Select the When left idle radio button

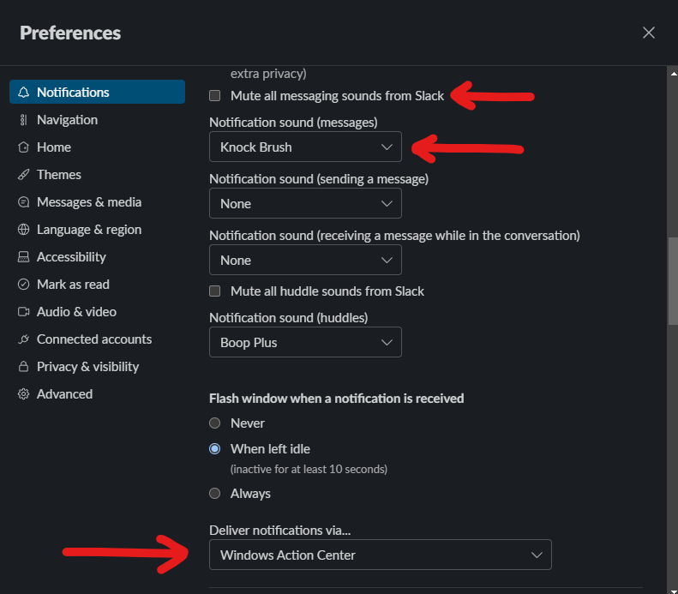click(215, 449)
